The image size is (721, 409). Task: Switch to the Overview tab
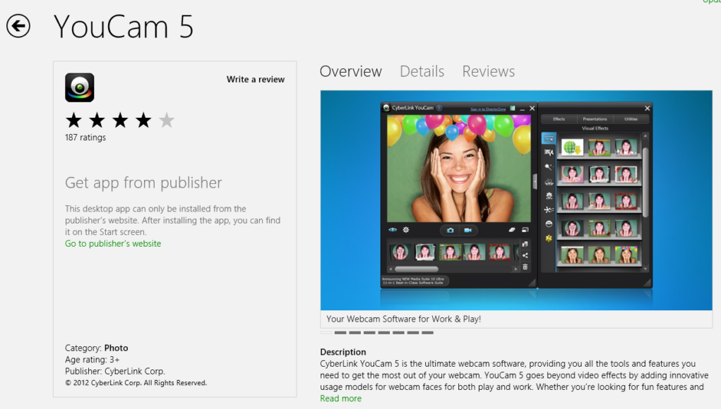click(x=351, y=71)
